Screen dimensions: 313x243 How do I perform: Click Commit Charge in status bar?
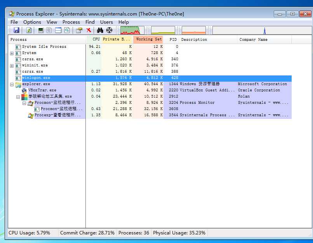(87, 233)
